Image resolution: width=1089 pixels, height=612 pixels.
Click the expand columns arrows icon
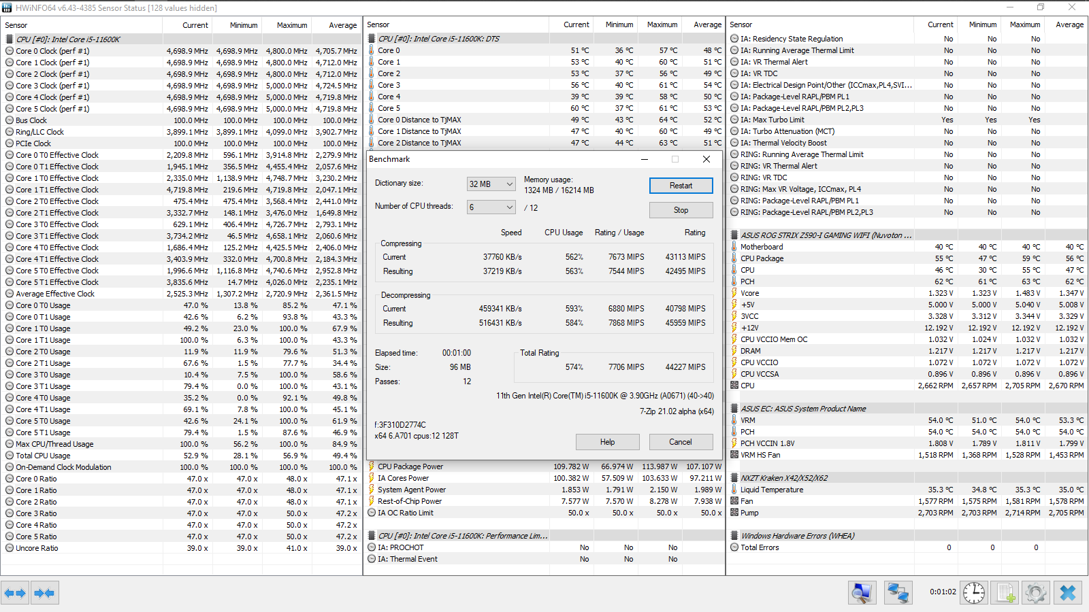(x=15, y=593)
